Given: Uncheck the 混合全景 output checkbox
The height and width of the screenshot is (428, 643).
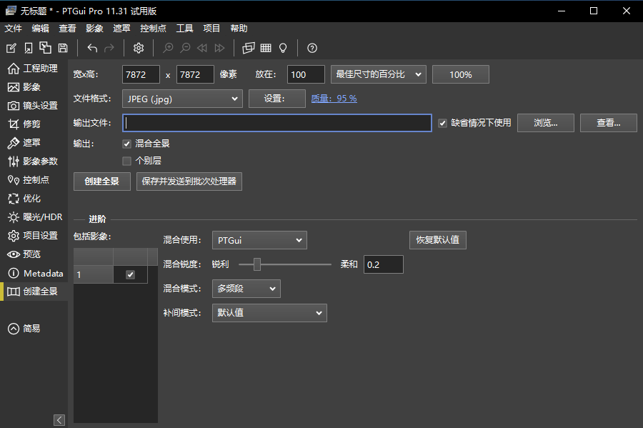Looking at the screenshot, I should click(126, 144).
